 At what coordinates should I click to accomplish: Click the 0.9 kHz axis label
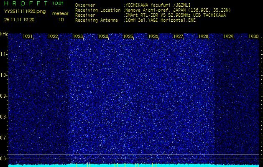click(3, 96)
